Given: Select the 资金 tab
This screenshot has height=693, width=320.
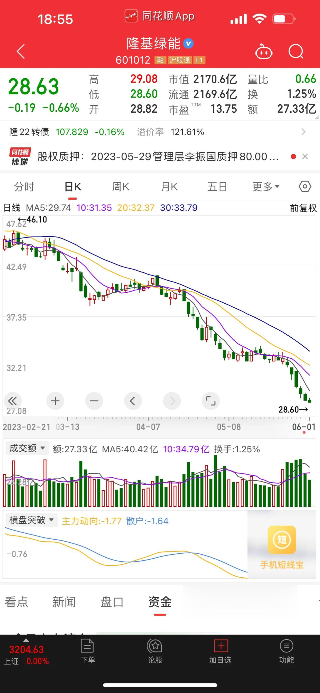Looking at the screenshot, I should pos(160,602).
